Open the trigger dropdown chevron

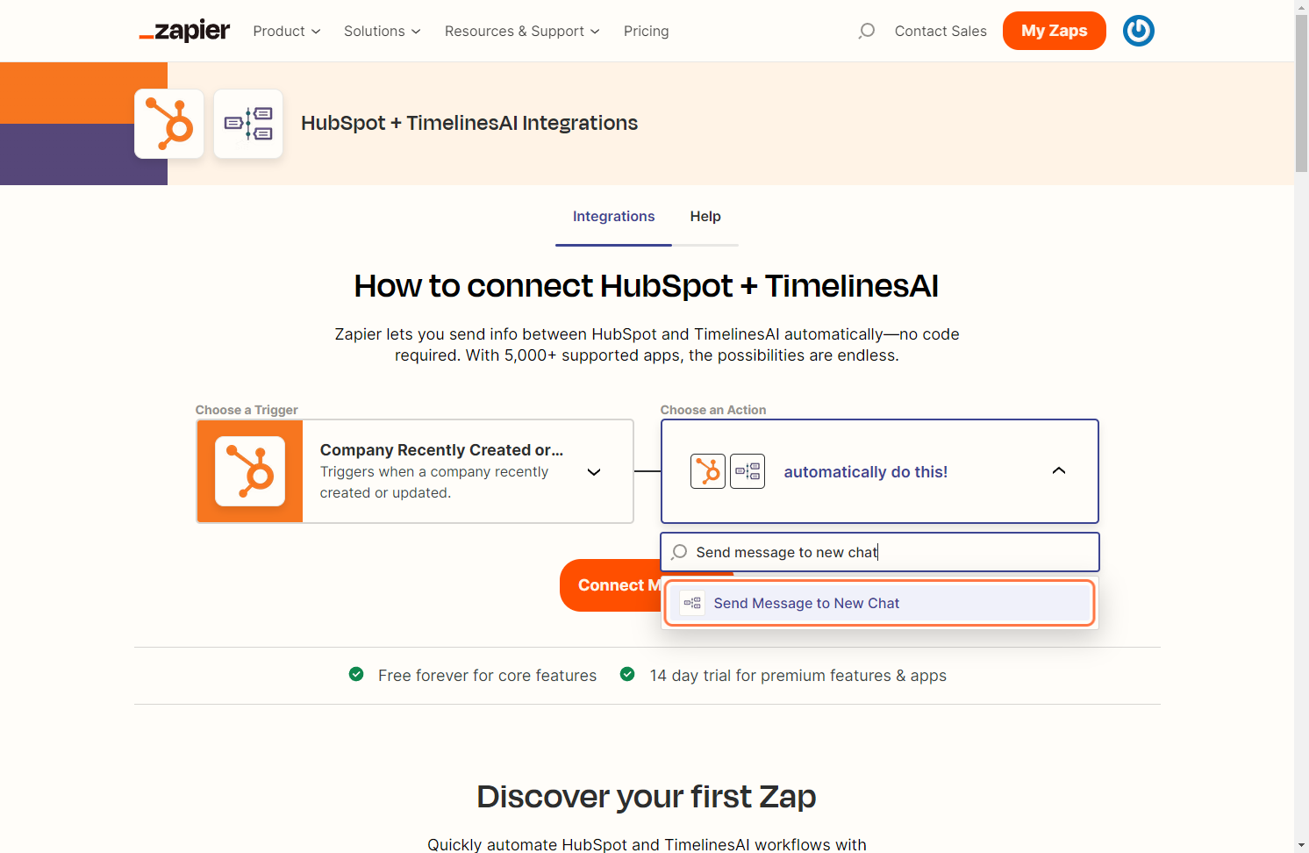click(x=594, y=472)
